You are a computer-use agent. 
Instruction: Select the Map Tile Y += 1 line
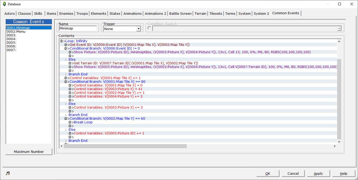[x=198, y=93]
